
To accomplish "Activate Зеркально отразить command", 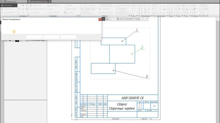I will [122, 9].
